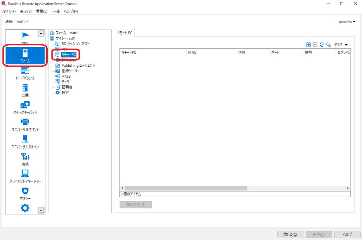
Task: Click the magnifier search icon
Action: coord(328,45)
